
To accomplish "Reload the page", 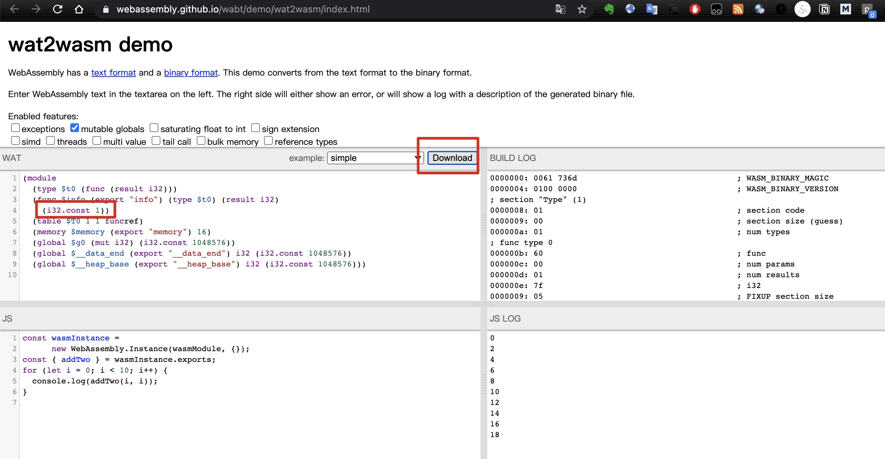I will [x=57, y=9].
